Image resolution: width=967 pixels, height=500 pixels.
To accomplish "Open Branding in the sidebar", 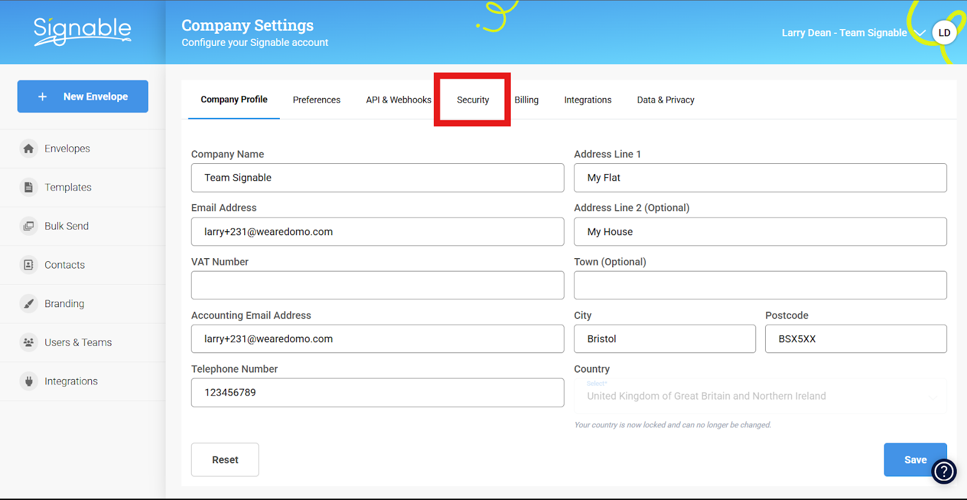I will pos(82,303).
